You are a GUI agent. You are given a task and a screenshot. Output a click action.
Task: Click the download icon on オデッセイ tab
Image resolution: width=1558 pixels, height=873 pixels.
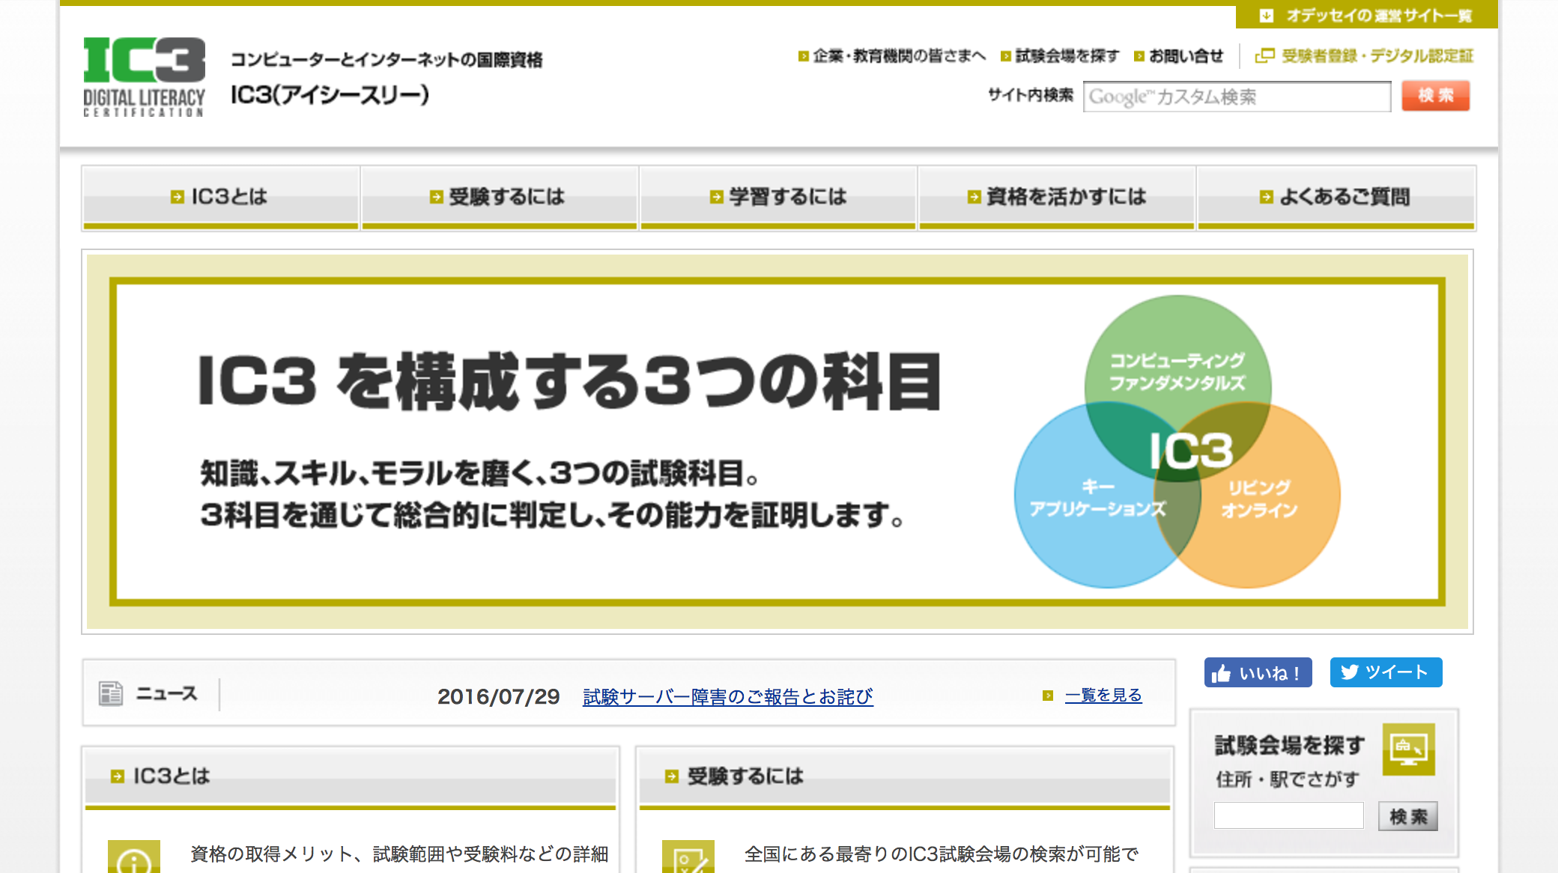[x=1266, y=16]
